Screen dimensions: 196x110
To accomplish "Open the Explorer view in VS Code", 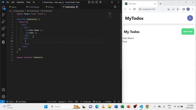I will click(3, 8).
